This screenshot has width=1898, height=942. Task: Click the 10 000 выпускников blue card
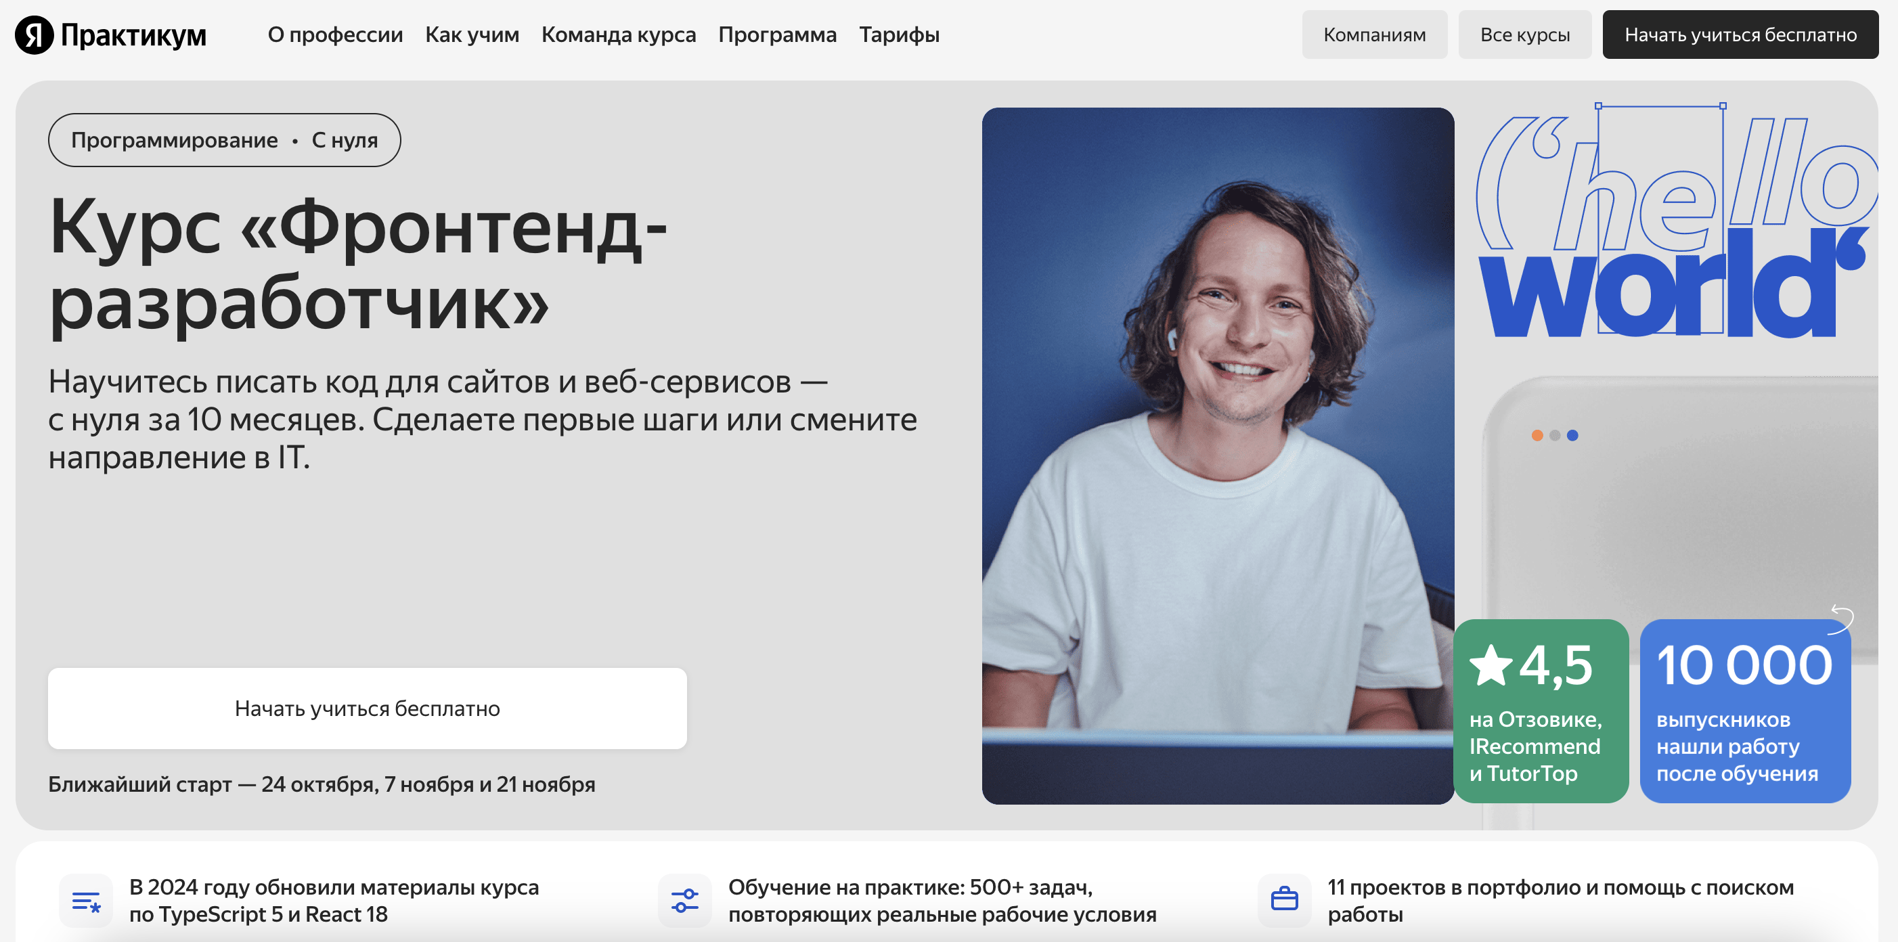click(x=1745, y=711)
